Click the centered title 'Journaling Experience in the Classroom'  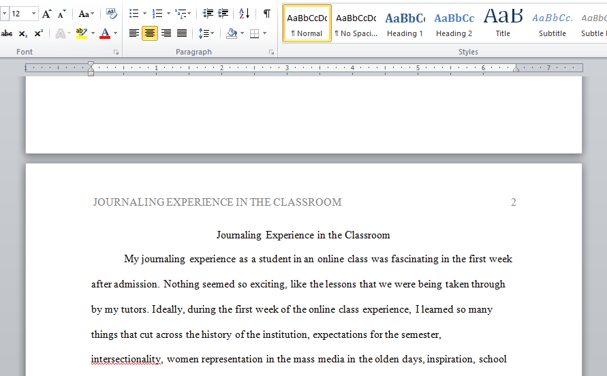coord(303,235)
